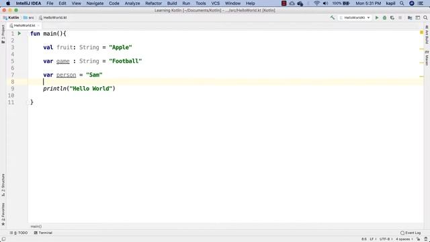
Task: Click the Wi-Fi icon in the menu bar
Action: (316, 3)
